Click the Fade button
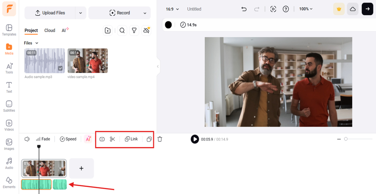This screenshot has width=376, height=194. 43,139
